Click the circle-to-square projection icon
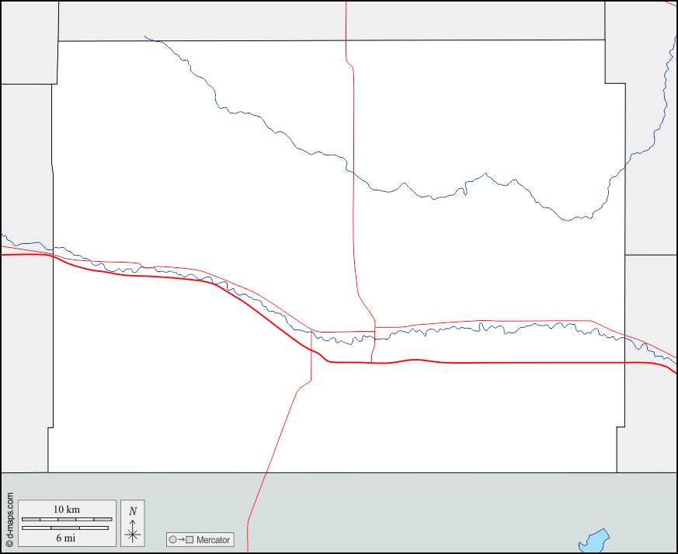The width and height of the screenshot is (678, 554). click(x=181, y=539)
